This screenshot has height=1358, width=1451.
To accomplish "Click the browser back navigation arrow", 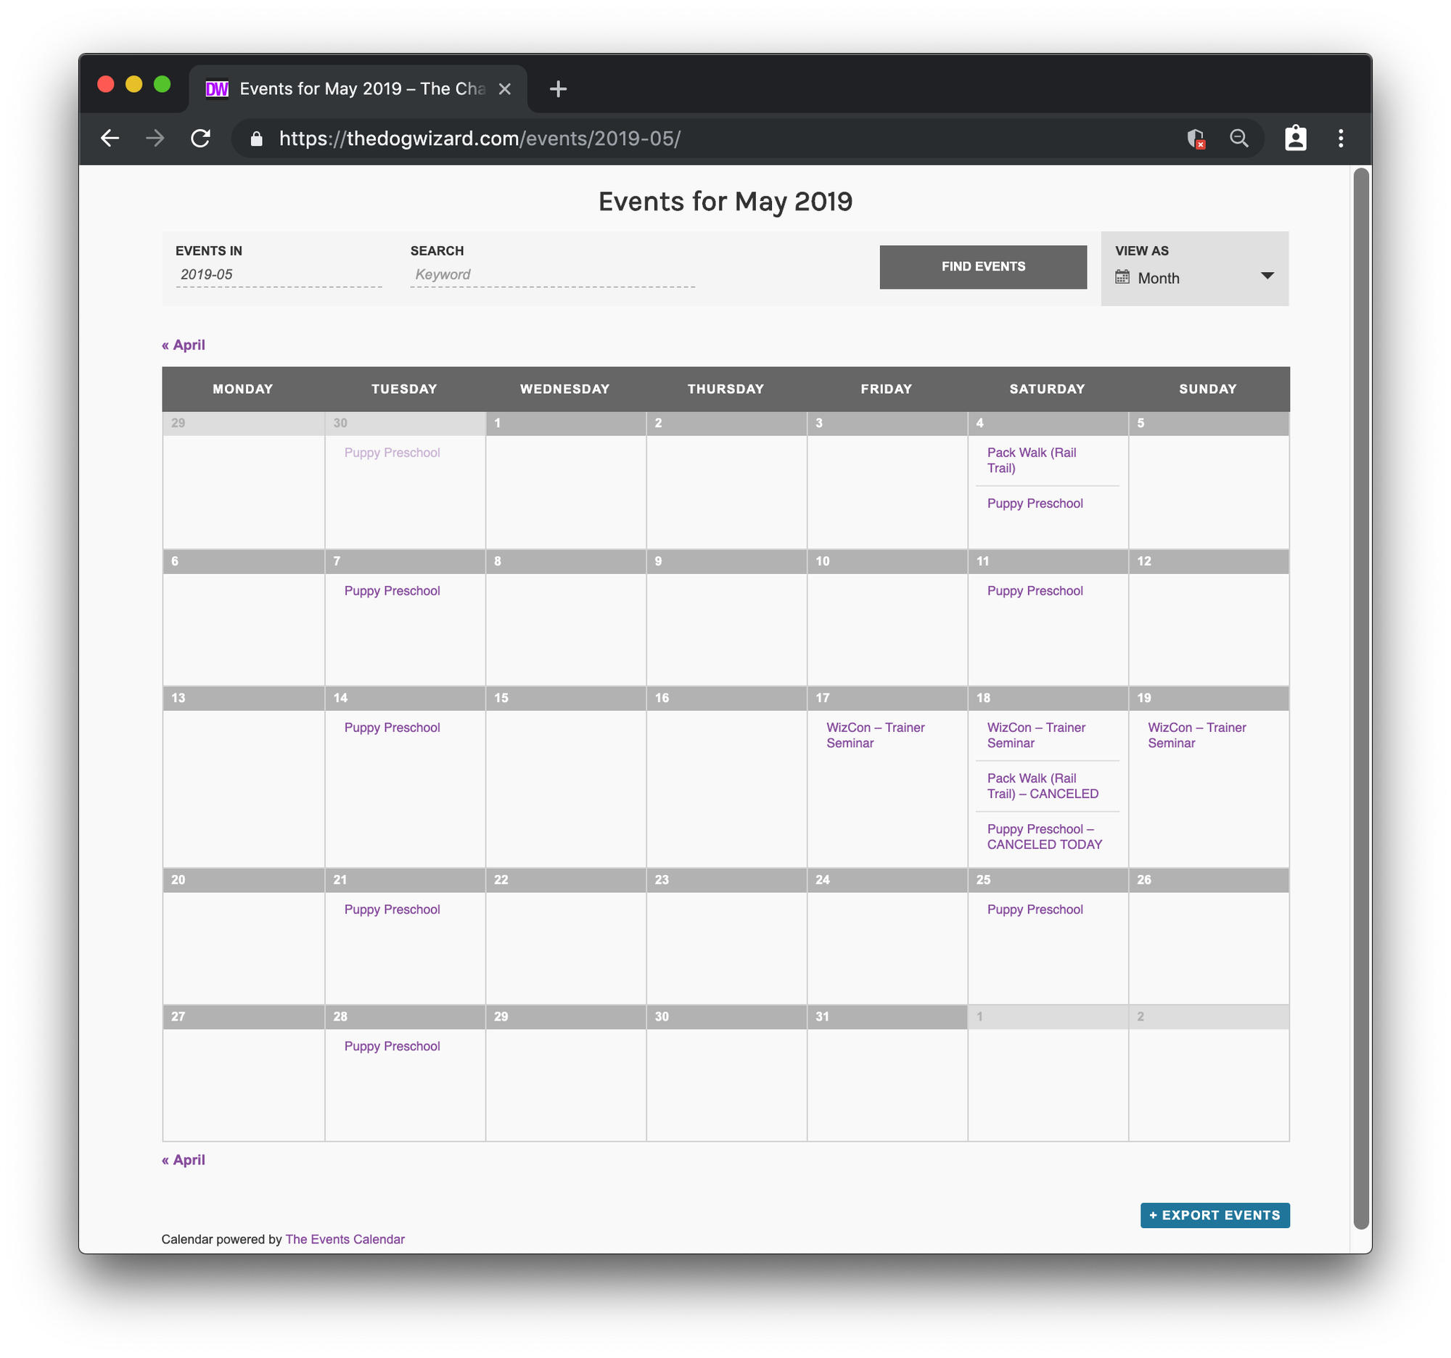I will point(110,138).
